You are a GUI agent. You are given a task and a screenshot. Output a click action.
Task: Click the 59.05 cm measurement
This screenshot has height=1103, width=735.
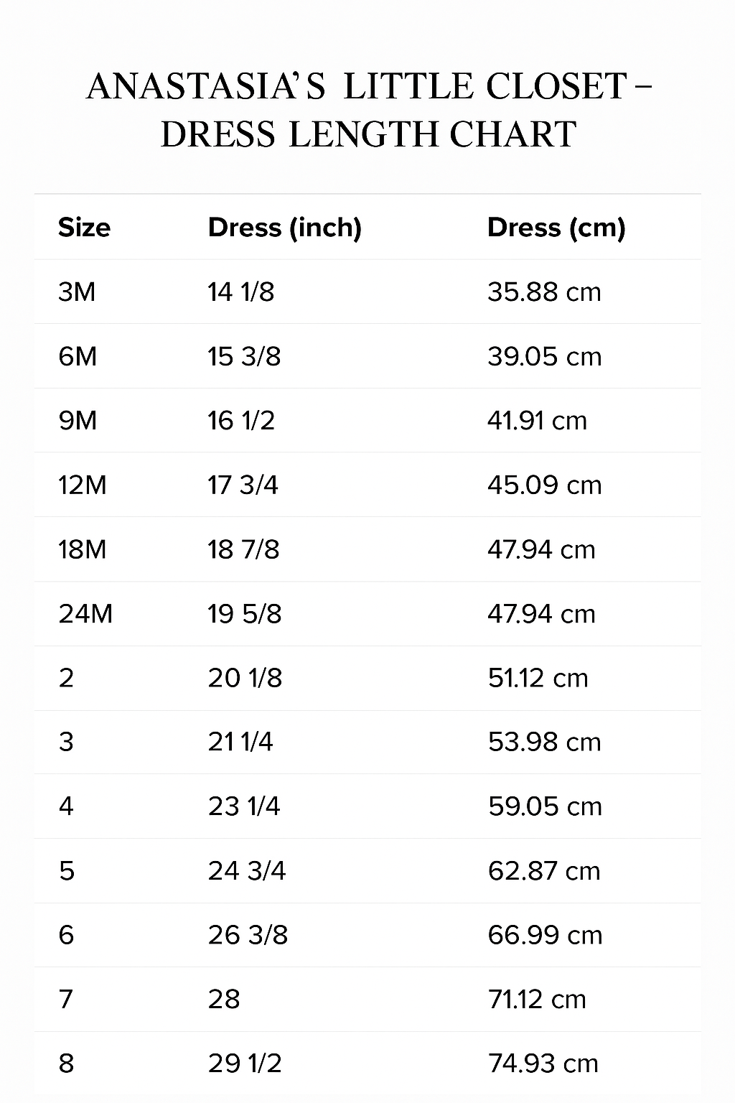[x=544, y=806]
